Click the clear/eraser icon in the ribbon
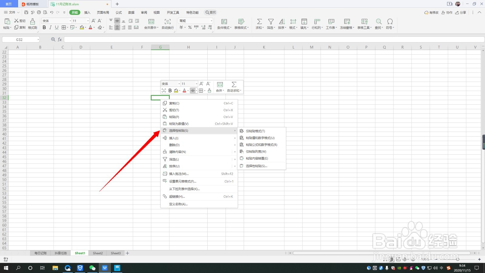Viewport: 485px width, 273px height. 100,27
